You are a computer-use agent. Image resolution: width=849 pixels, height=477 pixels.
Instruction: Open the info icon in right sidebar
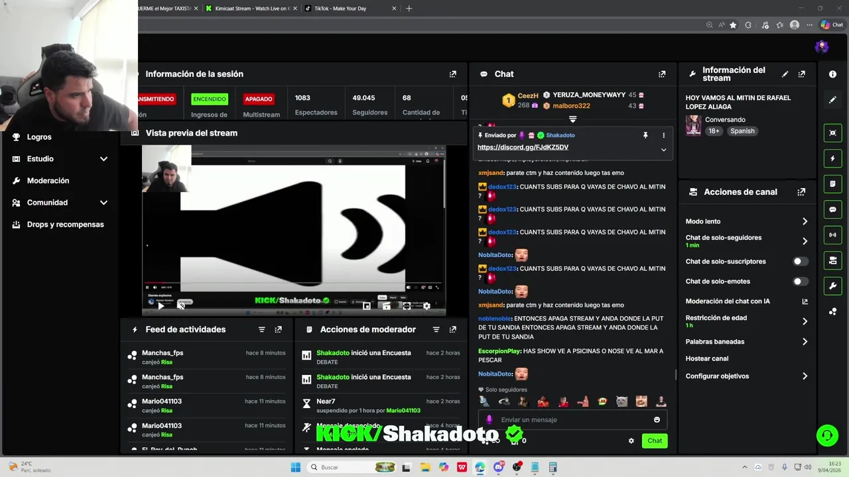click(833, 74)
